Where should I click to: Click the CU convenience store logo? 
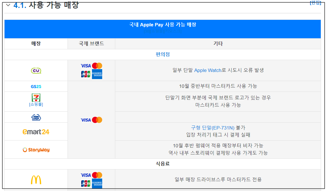click(36, 71)
